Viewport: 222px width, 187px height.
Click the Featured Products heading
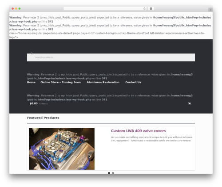tap(43, 118)
